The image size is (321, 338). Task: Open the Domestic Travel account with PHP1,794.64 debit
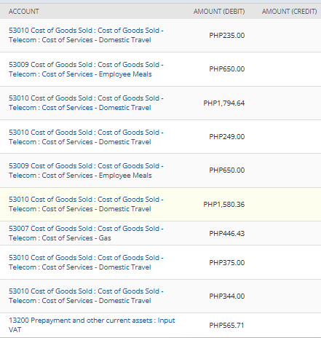point(86,103)
